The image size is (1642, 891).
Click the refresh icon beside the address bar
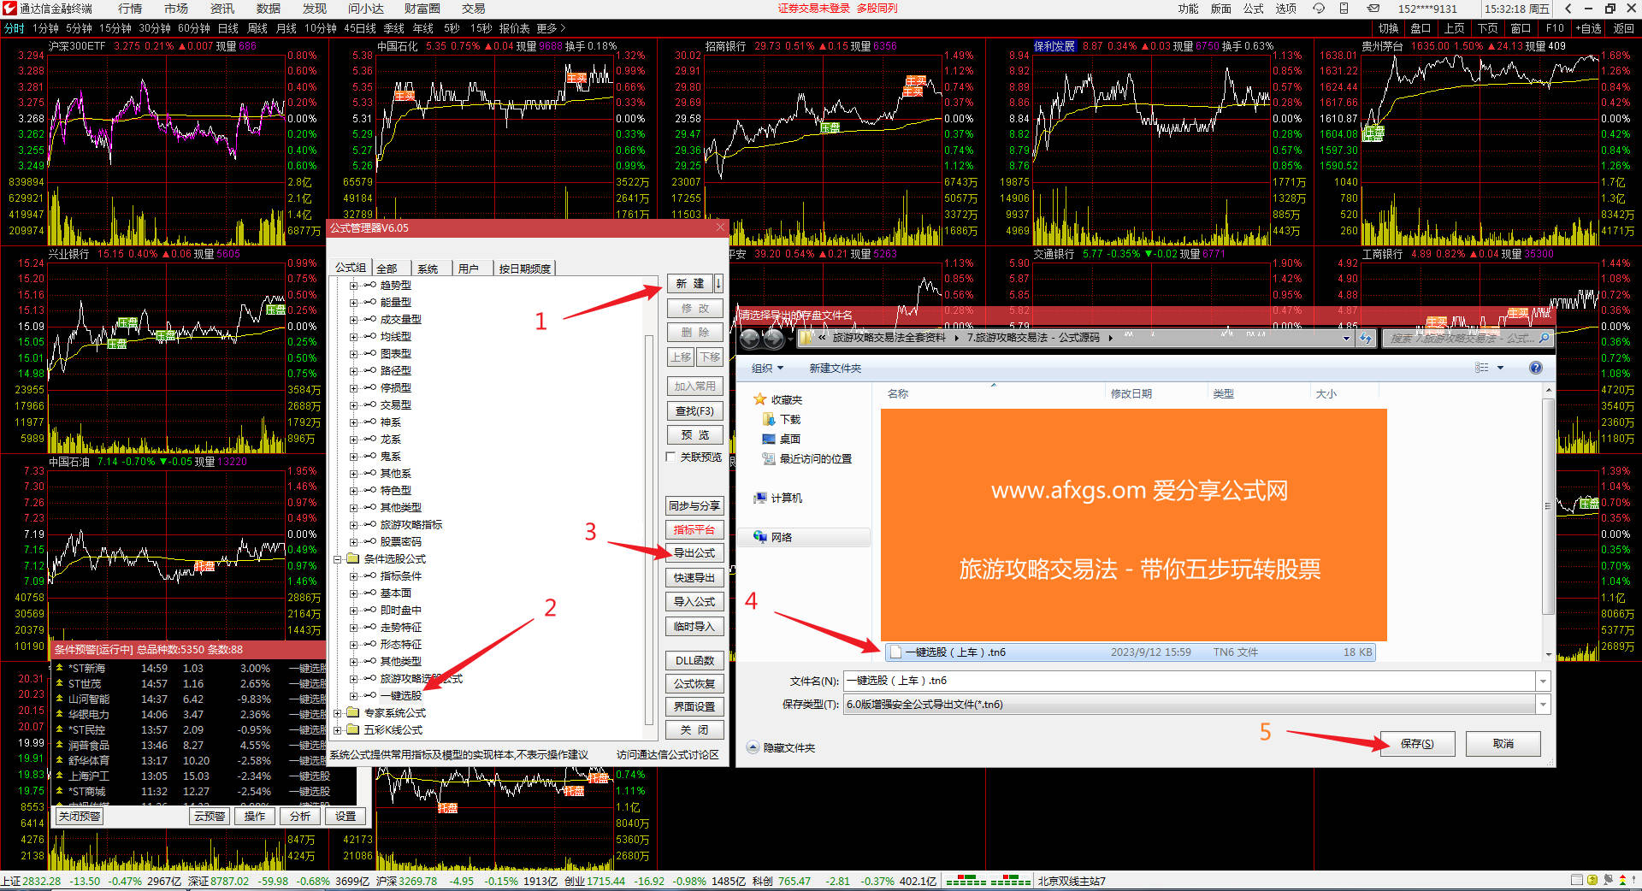(x=1366, y=339)
